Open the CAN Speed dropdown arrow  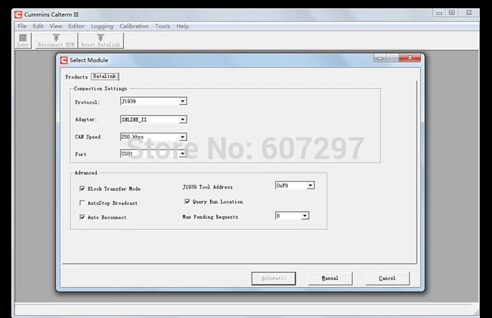(183, 137)
